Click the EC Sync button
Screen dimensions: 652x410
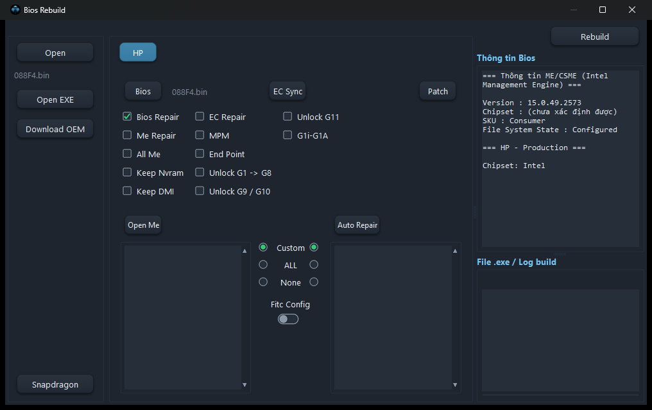pos(287,92)
